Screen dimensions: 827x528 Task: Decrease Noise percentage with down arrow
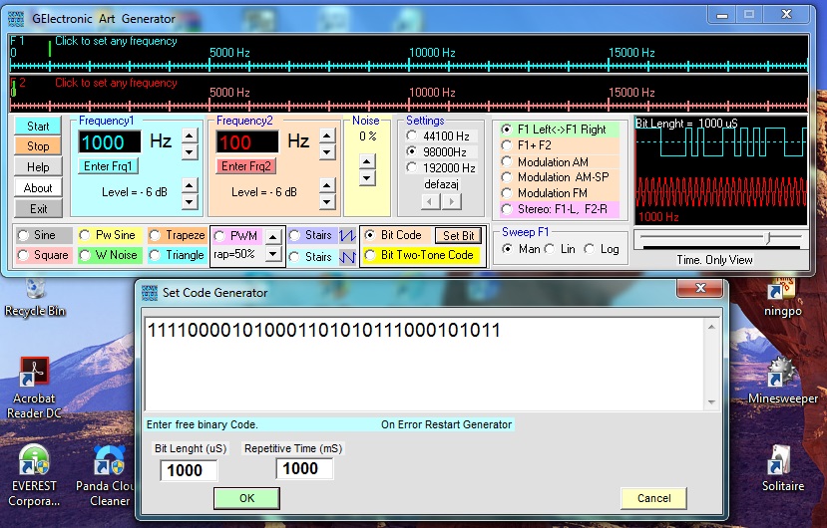click(367, 177)
